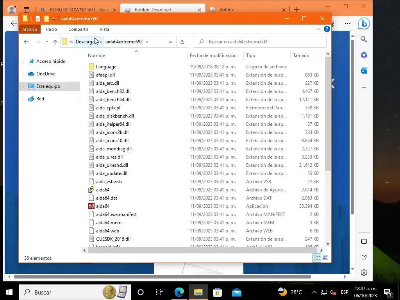
Task: Open the muted volume tray icon
Action: (x=333, y=293)
